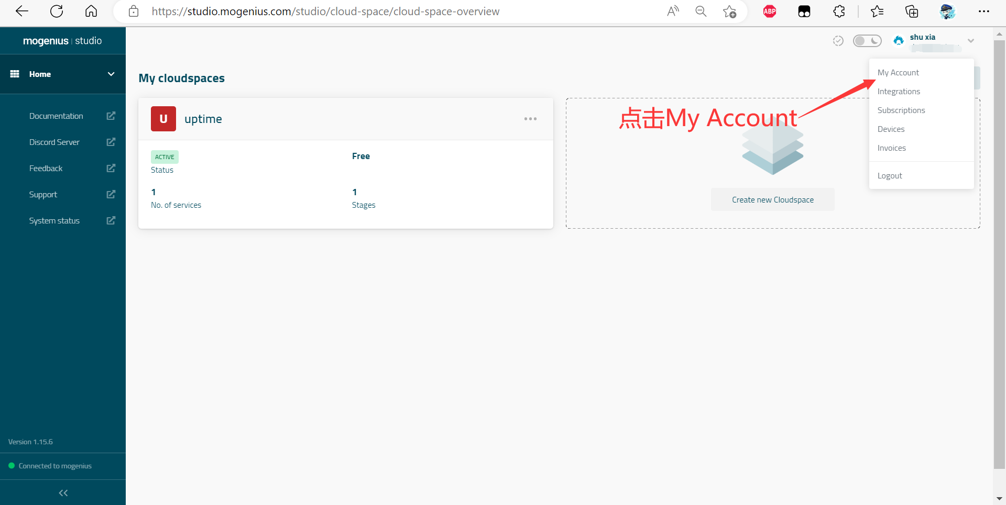Click Create new Cloudspace button

[772, 200]
